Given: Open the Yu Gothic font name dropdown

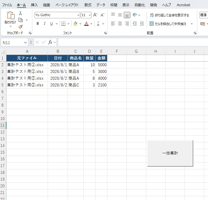Looking at the screenshot, I should point(78,15).
